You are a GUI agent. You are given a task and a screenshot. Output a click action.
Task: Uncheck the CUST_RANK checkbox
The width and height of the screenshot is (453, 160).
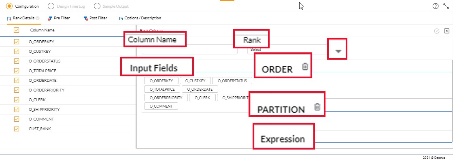click(17, 129)
